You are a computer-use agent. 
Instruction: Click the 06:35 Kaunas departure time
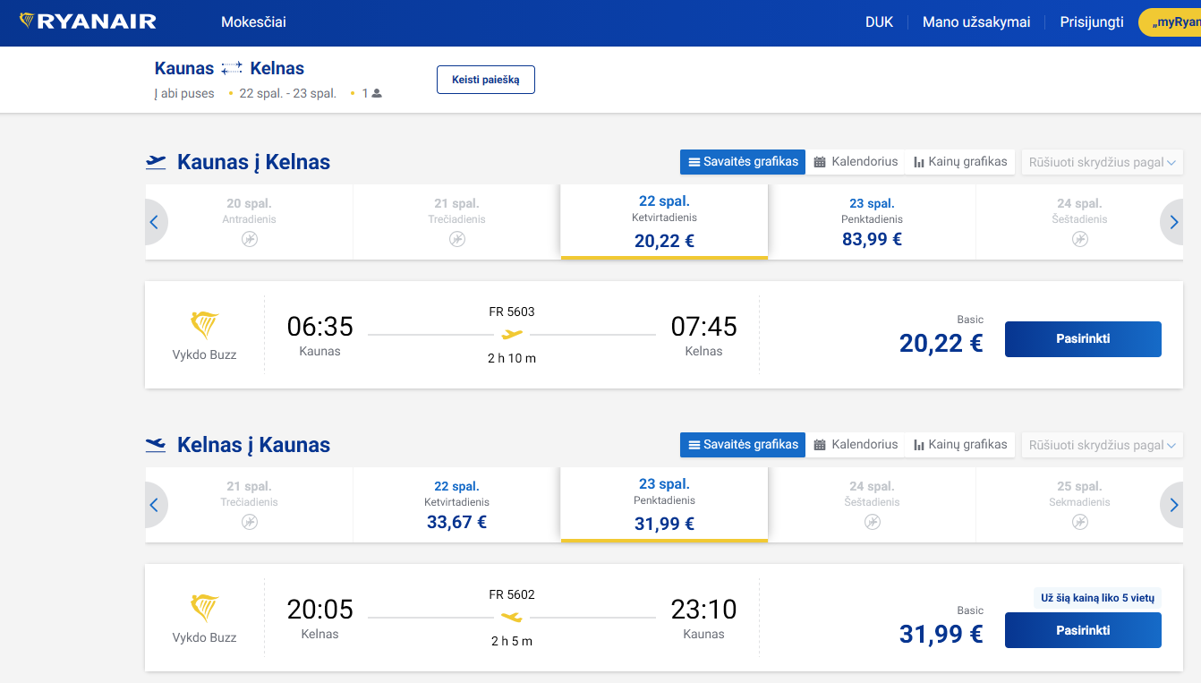click(320, 327)
